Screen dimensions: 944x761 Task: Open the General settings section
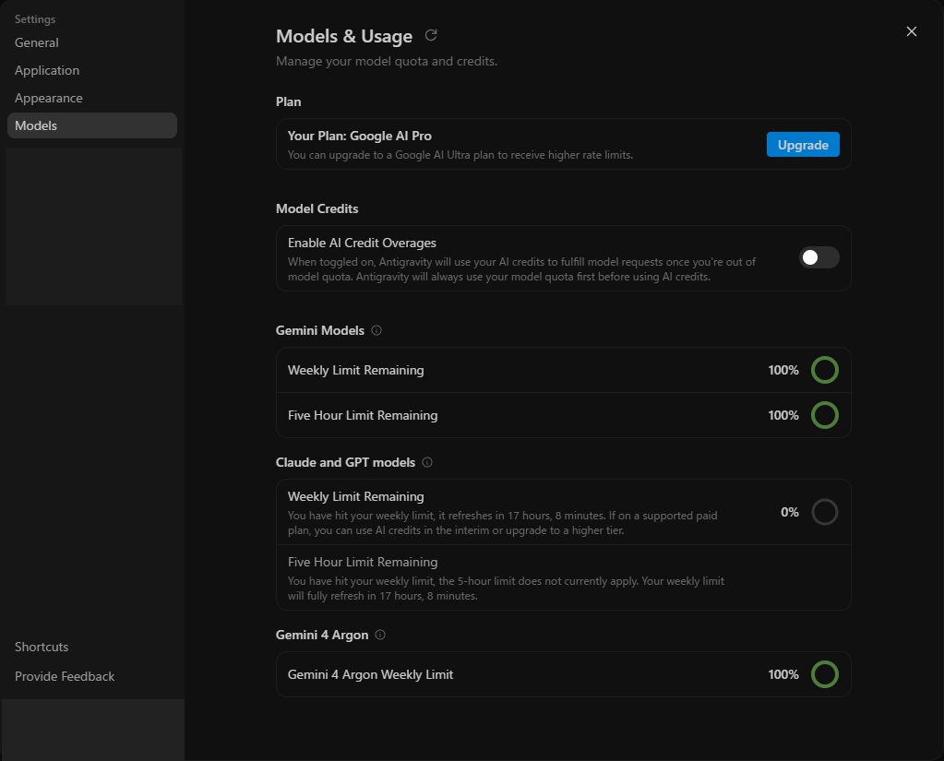pyautogui.click(x=92, y=42)
